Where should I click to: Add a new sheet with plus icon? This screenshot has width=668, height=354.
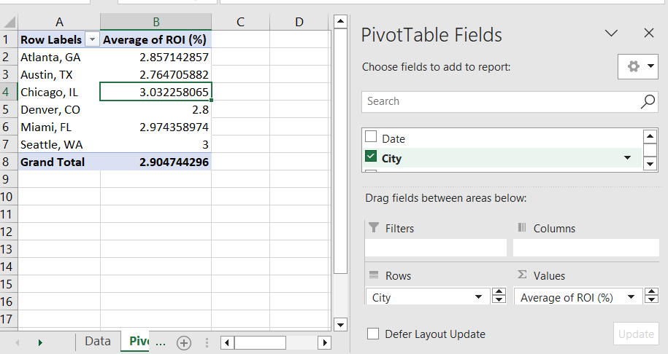184,342
